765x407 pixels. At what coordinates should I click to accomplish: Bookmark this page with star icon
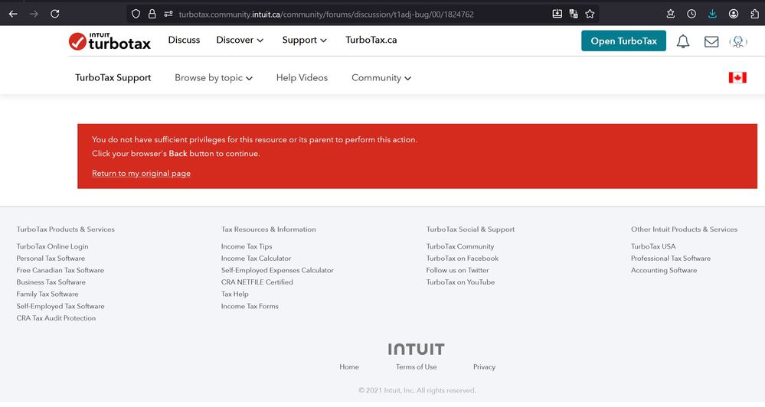pos(590,14)
